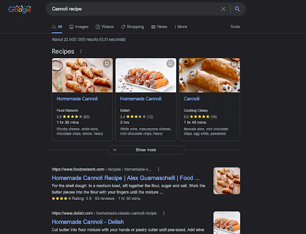The width and height of the screenshot is (306, 234).
Task: Click the Cannoli recipe search input field
Action: pos(133,9)
